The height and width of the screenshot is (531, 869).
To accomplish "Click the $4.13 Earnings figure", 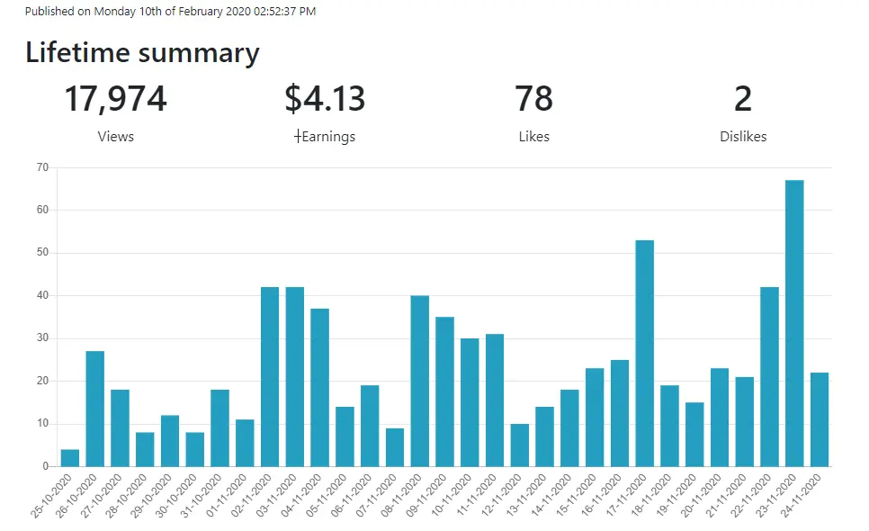I will [325, 99].
